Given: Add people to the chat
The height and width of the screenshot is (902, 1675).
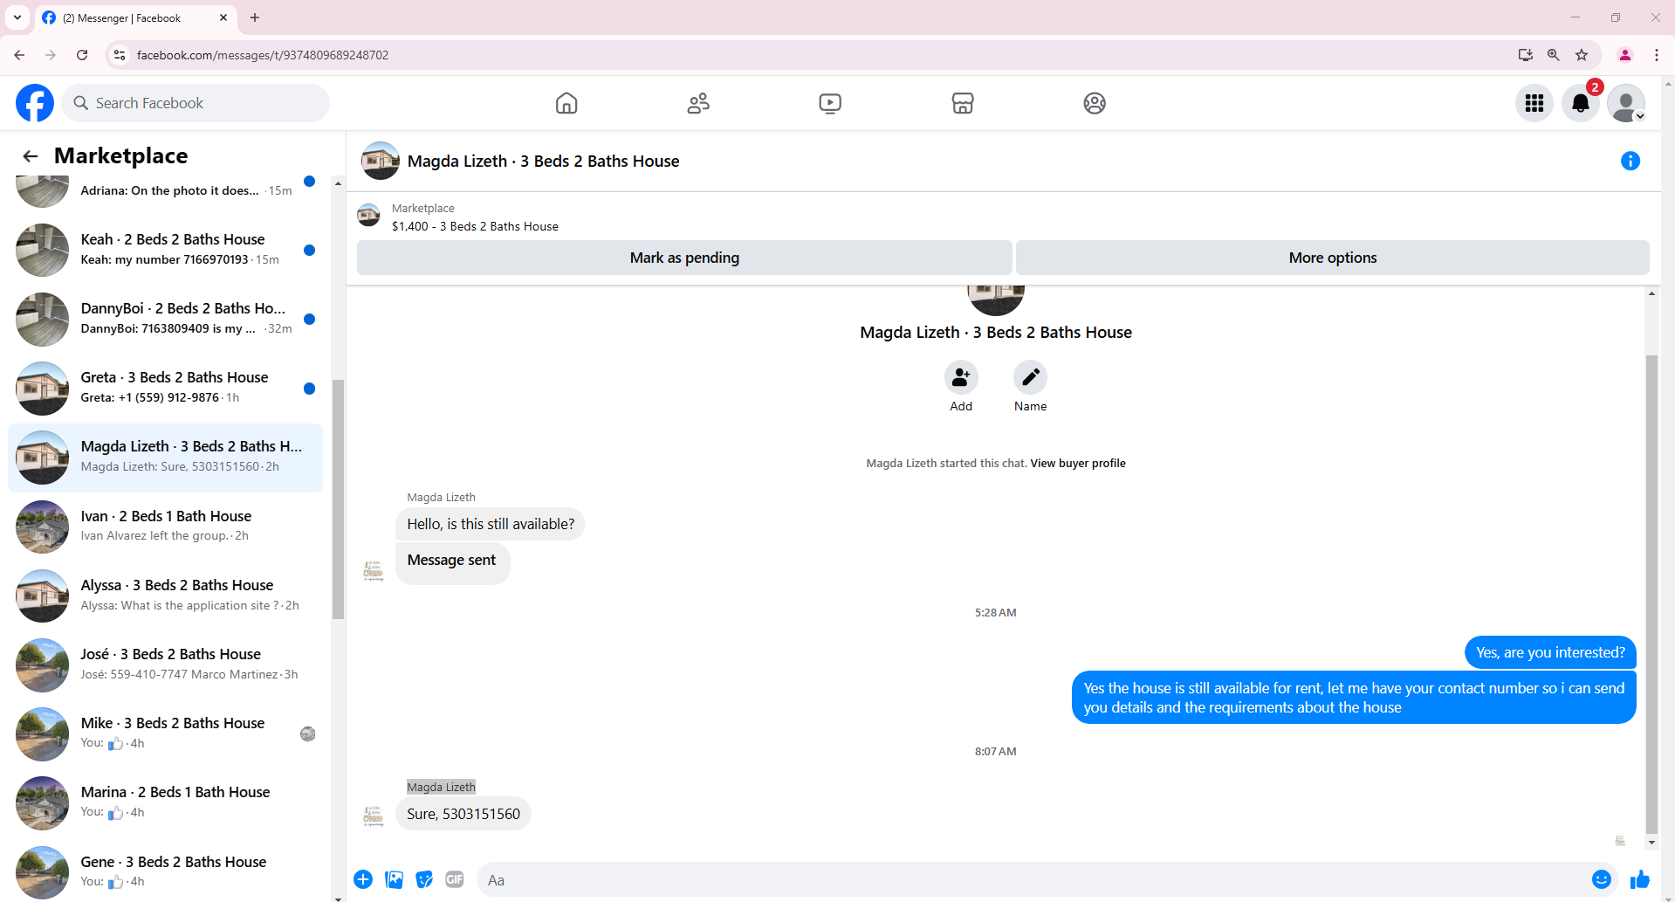Looking at the screenshot, I should pyautogui.click(x=961, y=377).
